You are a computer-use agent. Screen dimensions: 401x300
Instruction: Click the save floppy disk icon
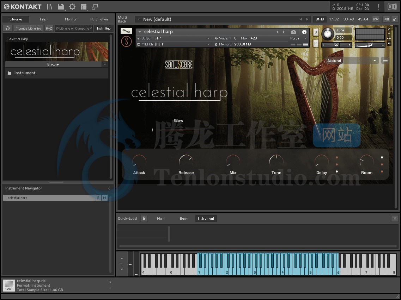(61, 7)
